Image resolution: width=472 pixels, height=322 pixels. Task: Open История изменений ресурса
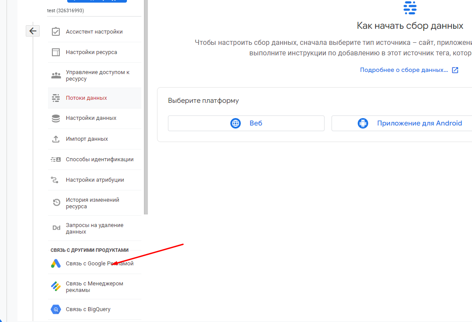click(92, 203)
